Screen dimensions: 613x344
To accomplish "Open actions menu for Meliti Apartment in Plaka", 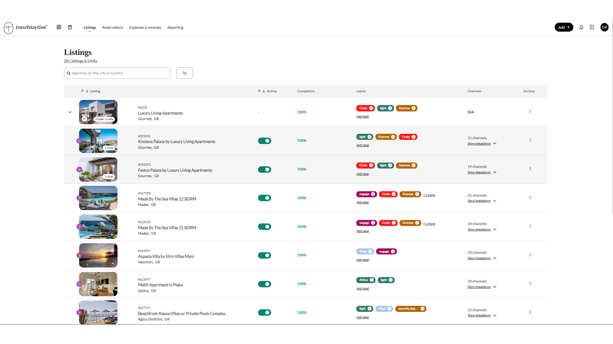I will (x=530, y=283).
